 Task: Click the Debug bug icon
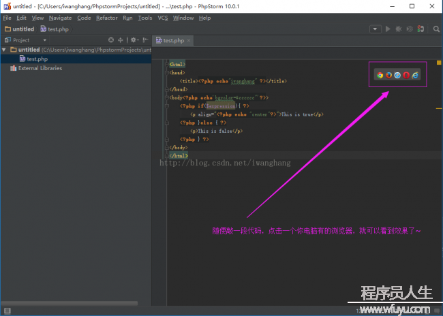(x=399, y=29)
